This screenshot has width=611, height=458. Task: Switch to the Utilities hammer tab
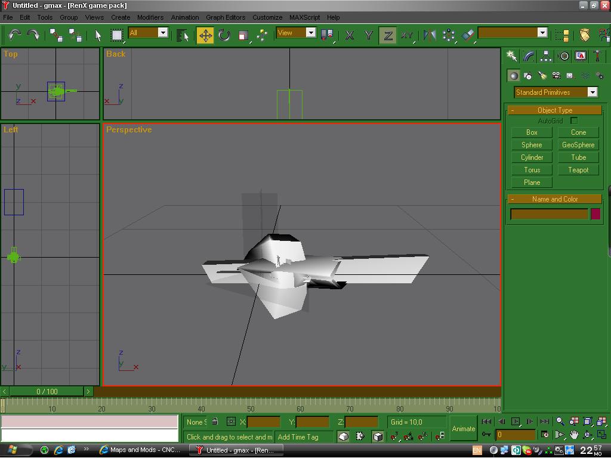pos(597,56)
